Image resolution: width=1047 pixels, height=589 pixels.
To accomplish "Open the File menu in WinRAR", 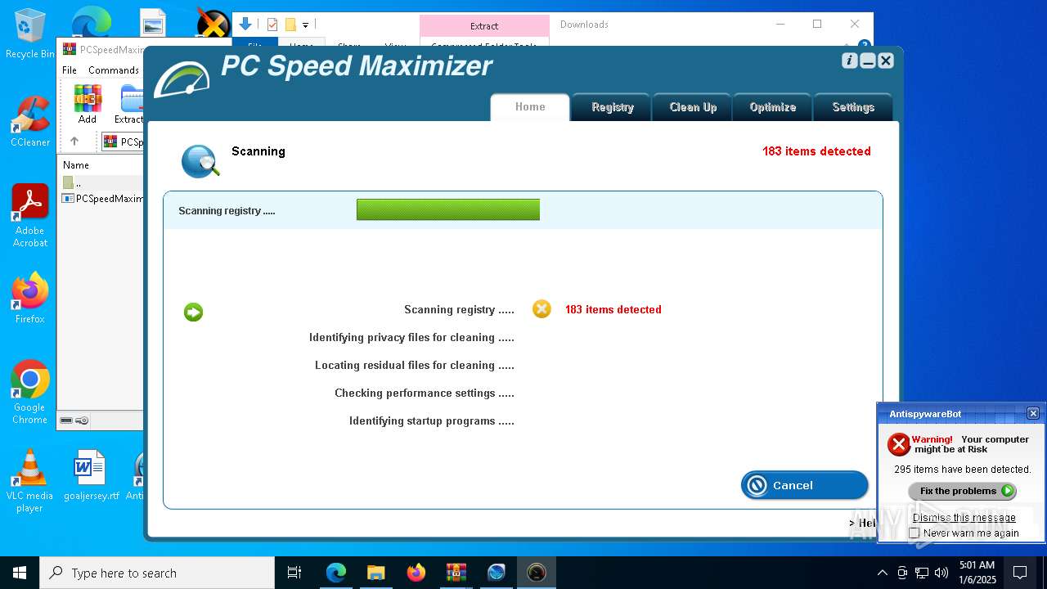I will click(x=70, y=70).
